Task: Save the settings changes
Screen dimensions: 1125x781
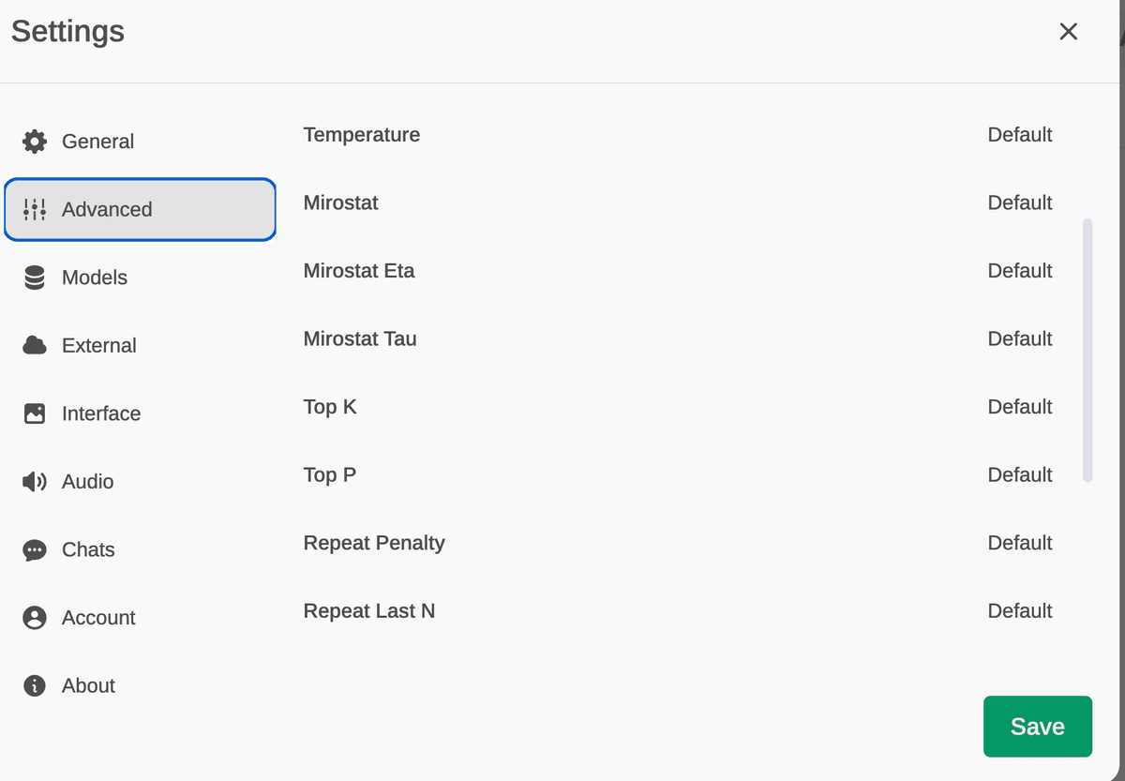Action: coord(1037,727)
